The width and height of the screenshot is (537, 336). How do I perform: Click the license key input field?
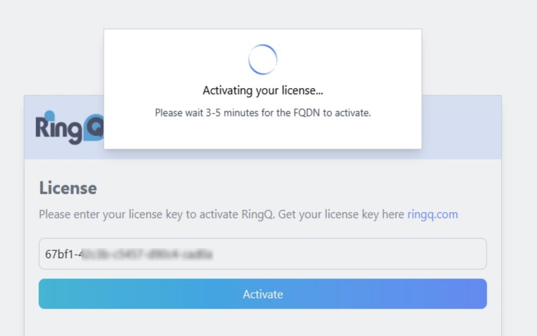[262, 253]
